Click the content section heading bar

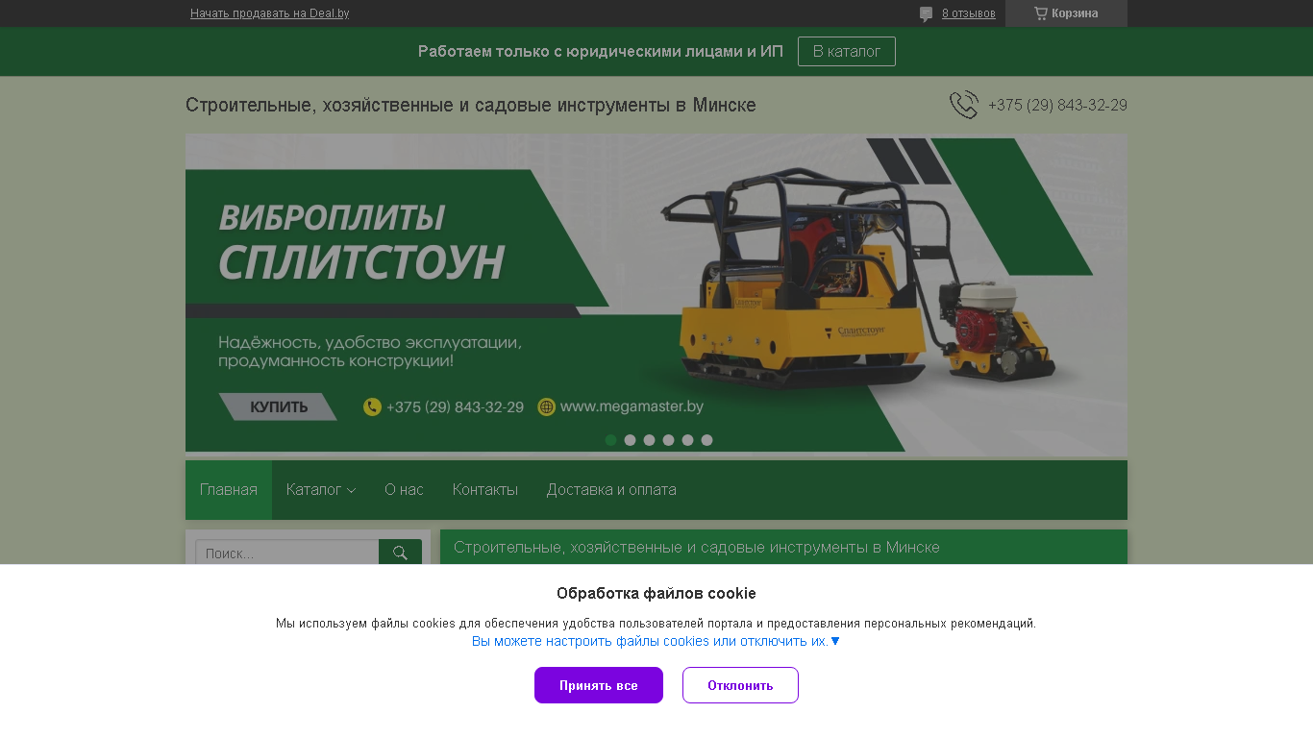point(783,547)
